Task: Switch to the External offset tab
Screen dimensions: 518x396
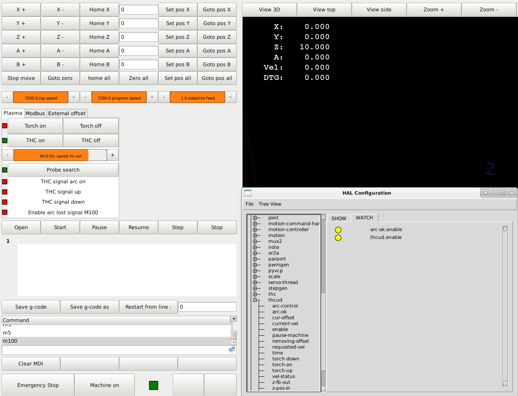Action: pos(67,113)
